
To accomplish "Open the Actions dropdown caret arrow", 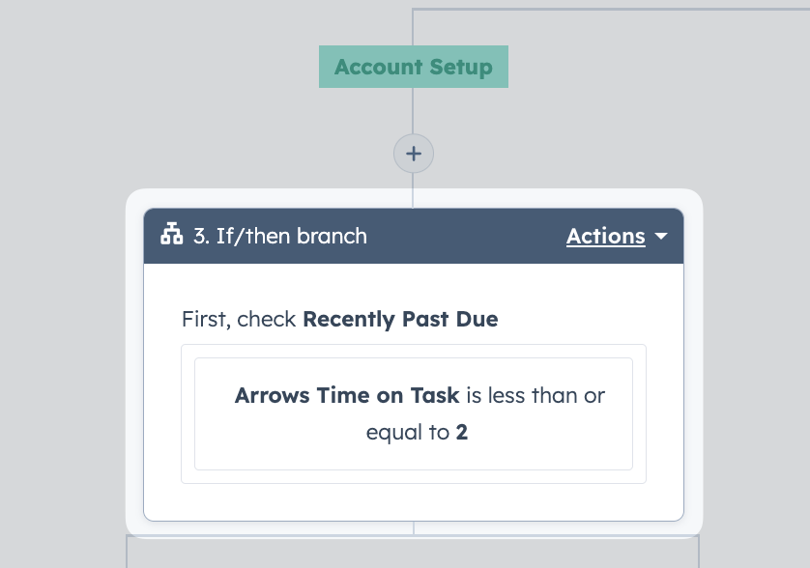I will (x=661, y=236).
